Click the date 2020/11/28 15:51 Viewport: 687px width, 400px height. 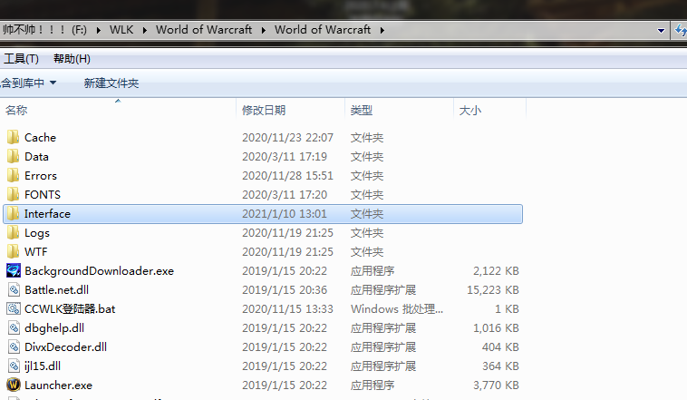click(287, 175)
